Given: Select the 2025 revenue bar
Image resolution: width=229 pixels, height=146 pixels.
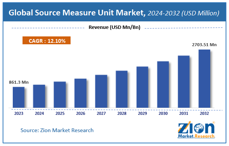Looking at the screenshot, I should [60, 95].
